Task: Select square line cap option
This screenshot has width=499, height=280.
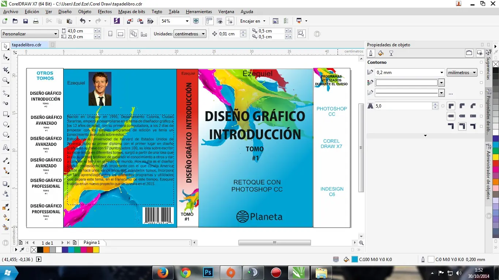Action: [x=451, y=116]
